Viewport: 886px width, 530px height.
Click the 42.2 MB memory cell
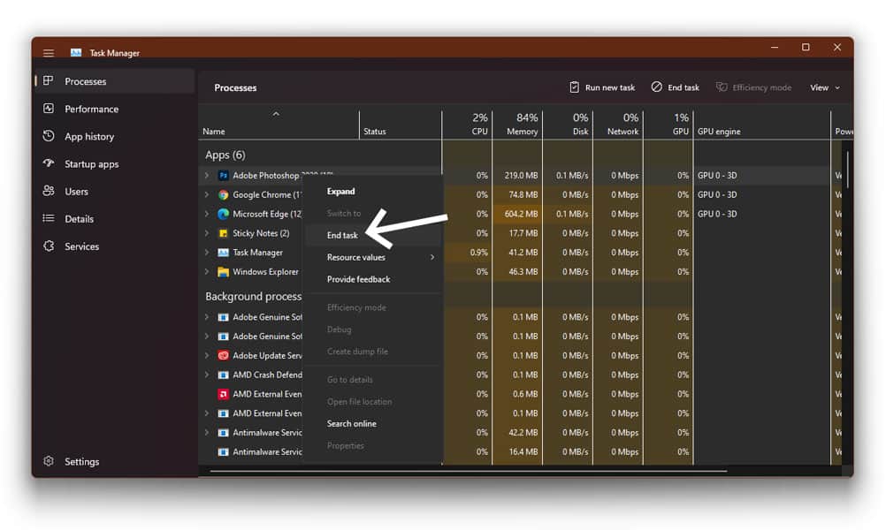(x=517, y=432)
